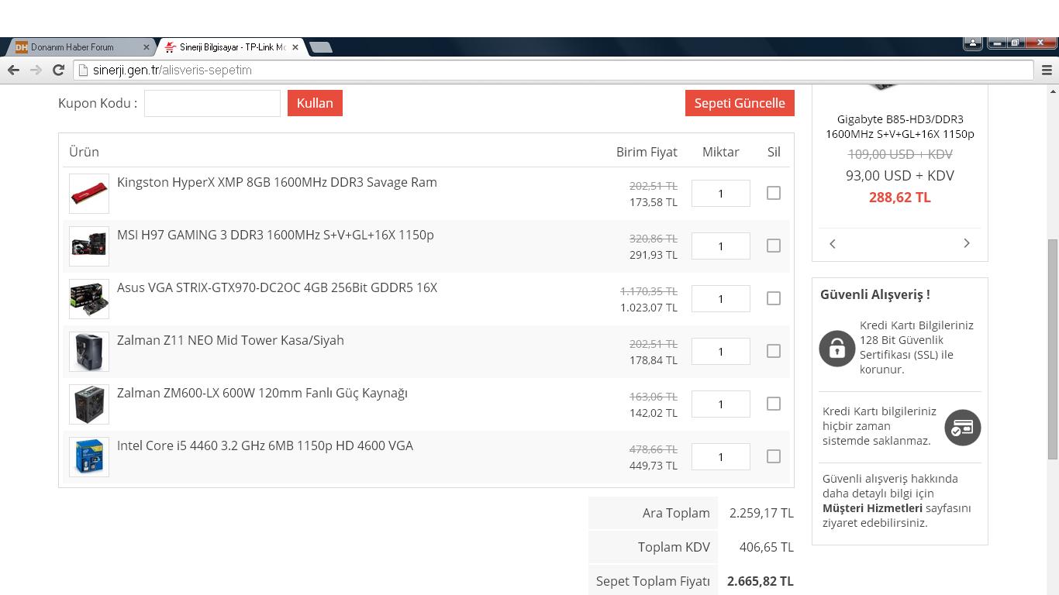1059x595 pixels.
Task: Open Asus STRIX GTX970 thumbnail
Action: 89,299
